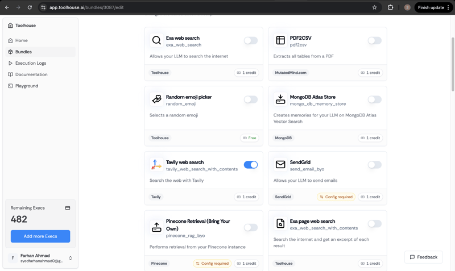The width and height of the screenshot is (455, 271).
Task: Enable the Random emoji picker toggle
Action: [x=251, y=99]
